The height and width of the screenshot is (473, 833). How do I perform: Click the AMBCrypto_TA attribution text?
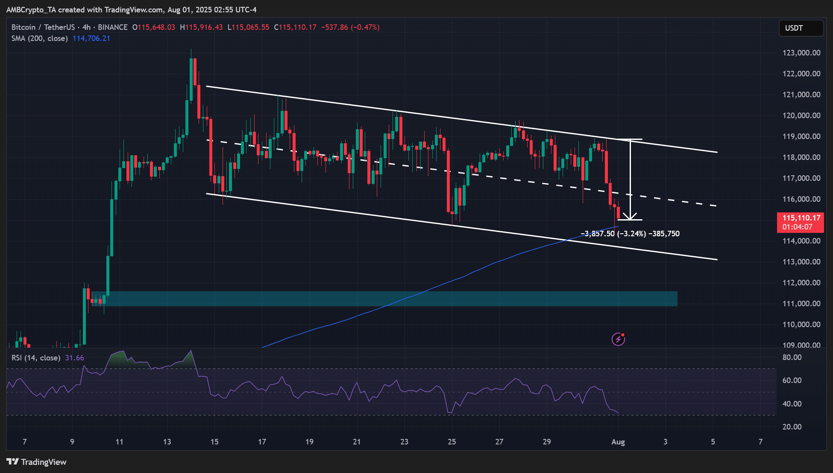click(x=31, y=9)
